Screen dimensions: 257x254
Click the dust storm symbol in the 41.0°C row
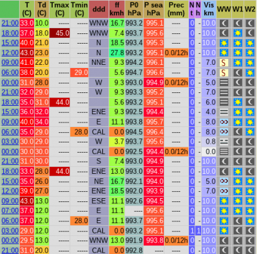coord(224,63)
